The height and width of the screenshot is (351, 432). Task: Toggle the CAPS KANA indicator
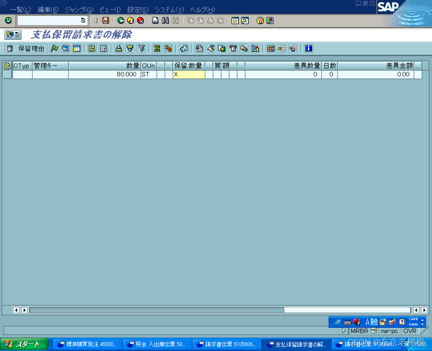click(x=414, y=321)
